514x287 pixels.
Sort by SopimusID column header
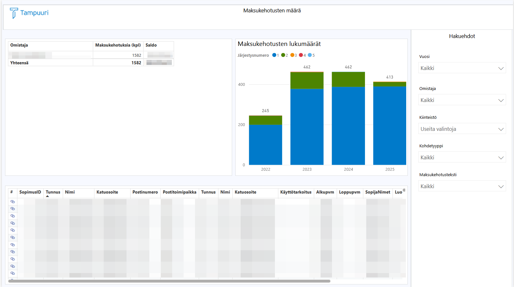(x=30, y=192)
